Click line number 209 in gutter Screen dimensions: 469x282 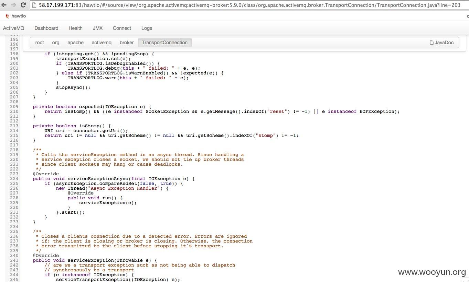point(14,106)
